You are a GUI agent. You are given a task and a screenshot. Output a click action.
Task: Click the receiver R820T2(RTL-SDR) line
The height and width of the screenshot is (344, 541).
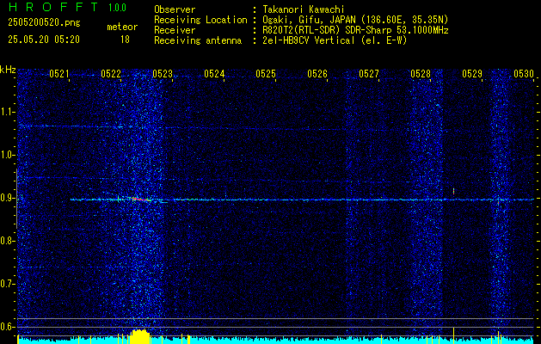[355, 30]
